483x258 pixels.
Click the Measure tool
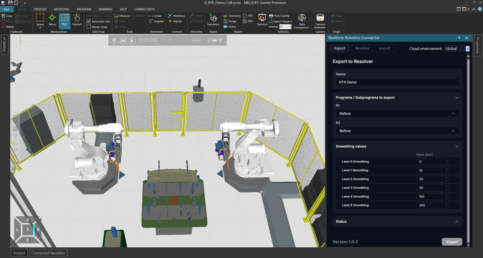pos(122,16)
